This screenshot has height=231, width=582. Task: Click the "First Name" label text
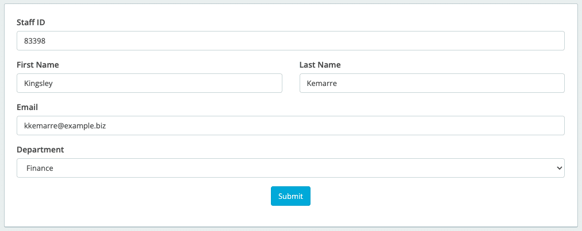[38, 65]
